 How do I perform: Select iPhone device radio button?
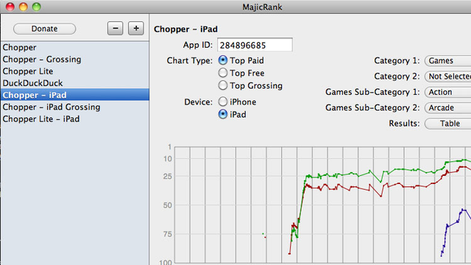point(222,102)
